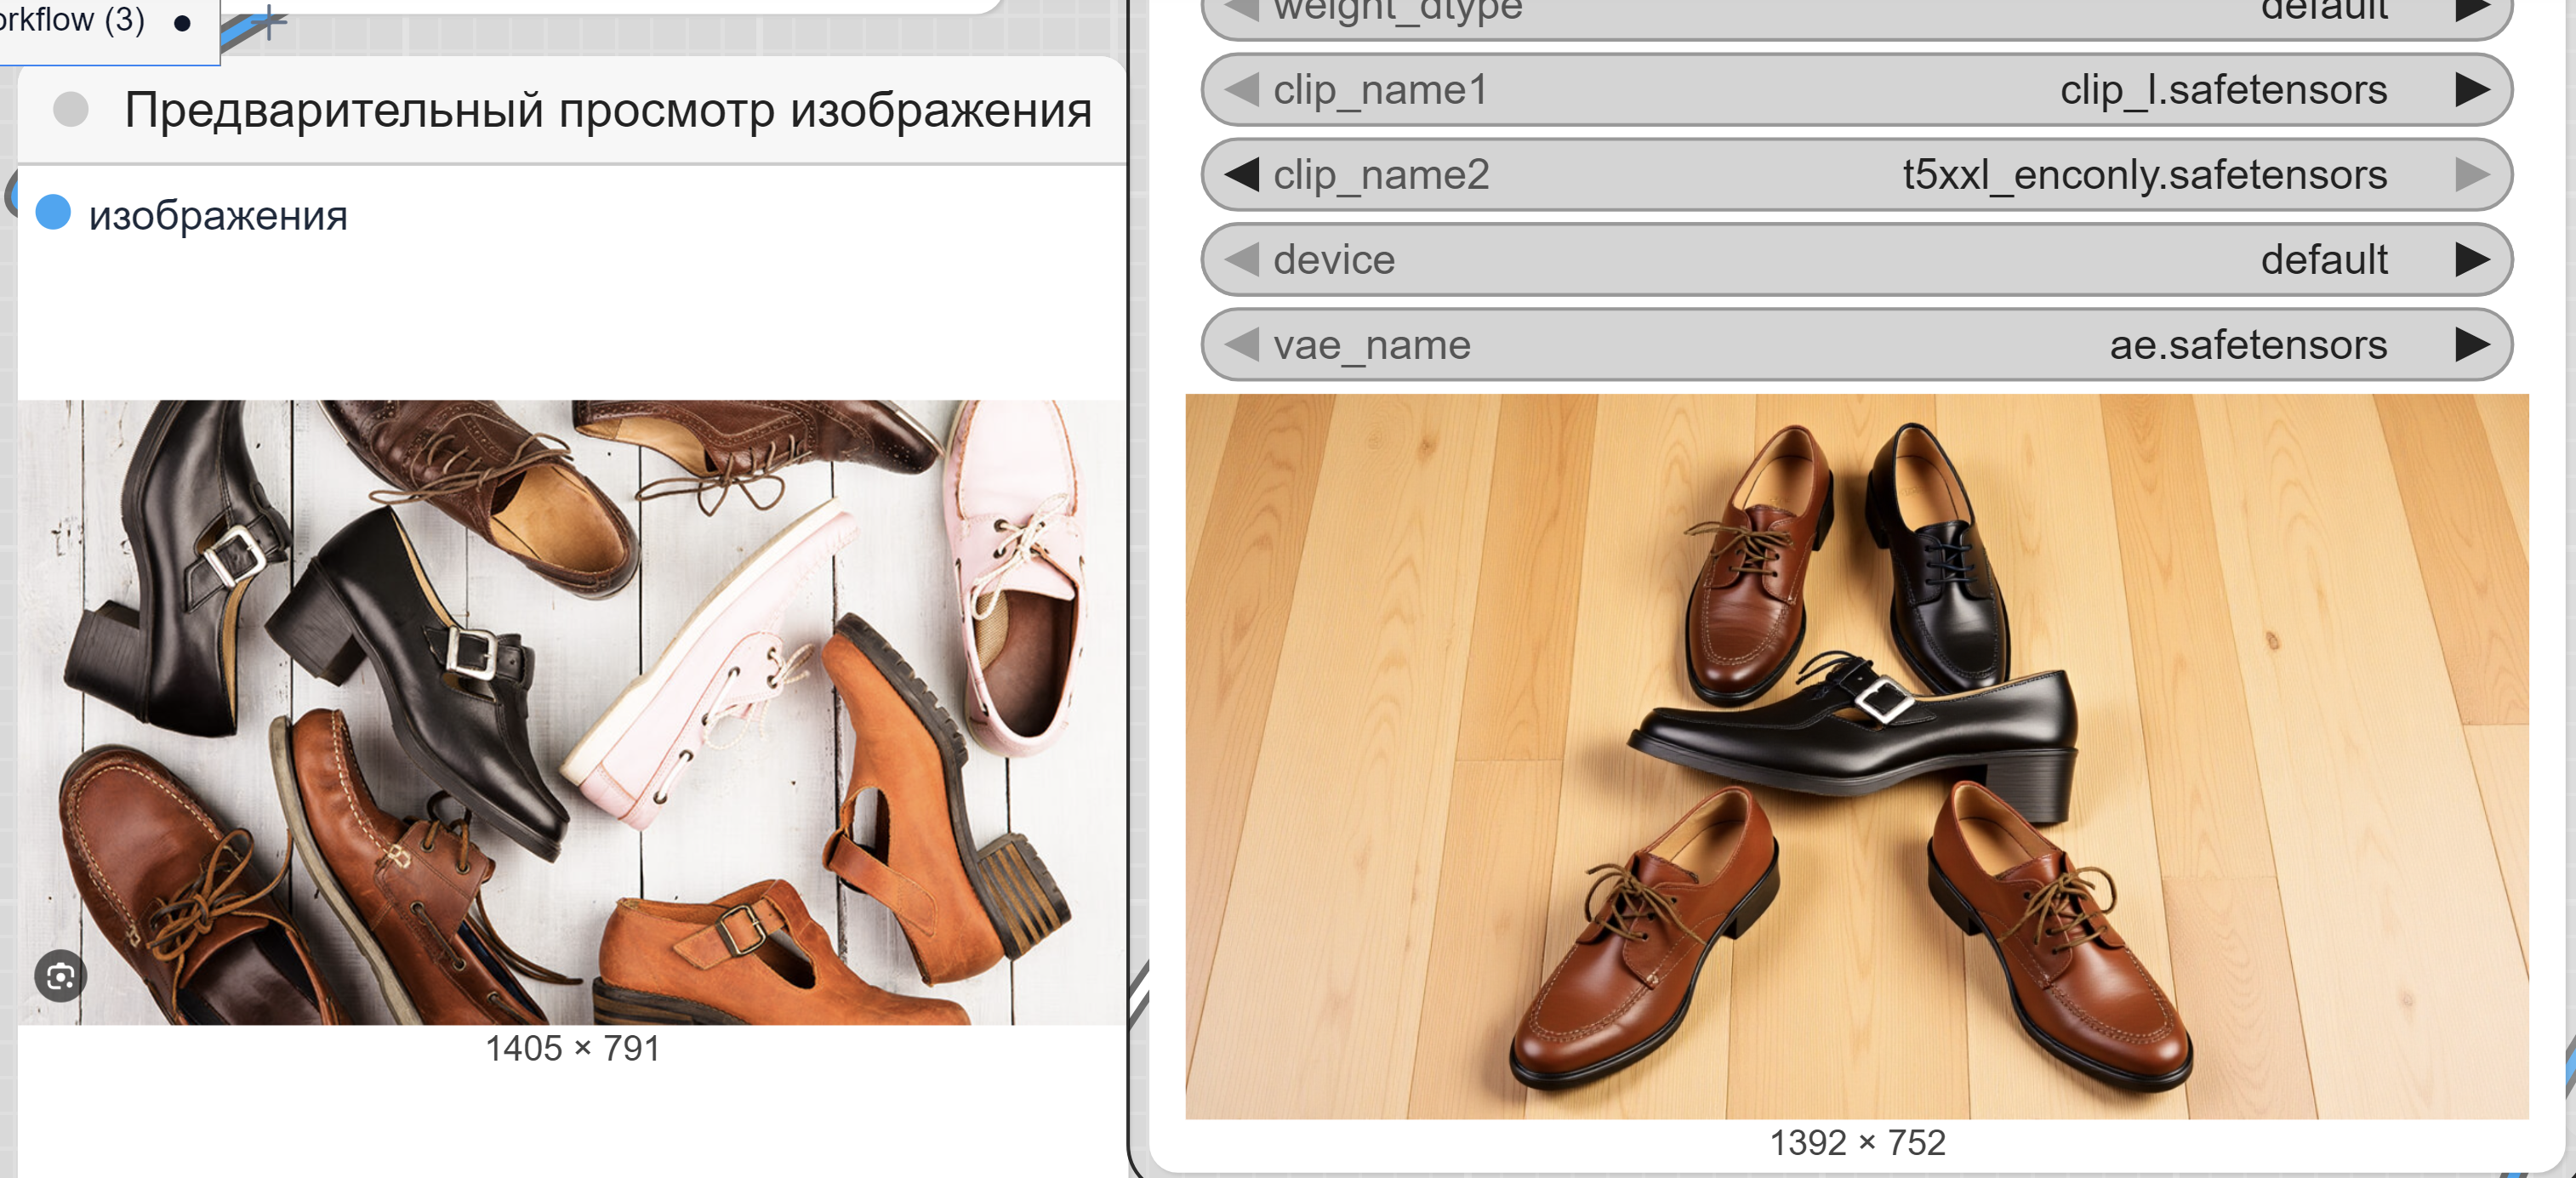Screen dimensions: 2576x1178
Task: Click the input shoes image on white planks
Action: 572,712
